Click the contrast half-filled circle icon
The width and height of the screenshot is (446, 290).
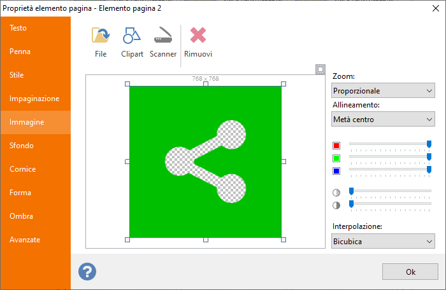click(x=336, y=205)
